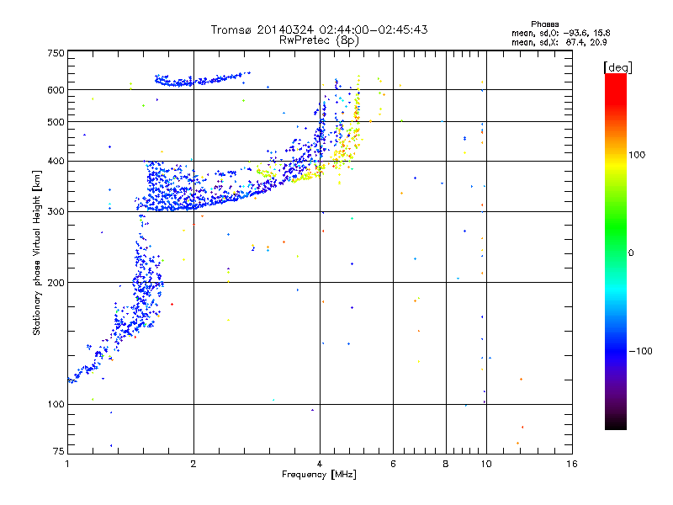Click the 200 tick label on height axis

point(56,283)
